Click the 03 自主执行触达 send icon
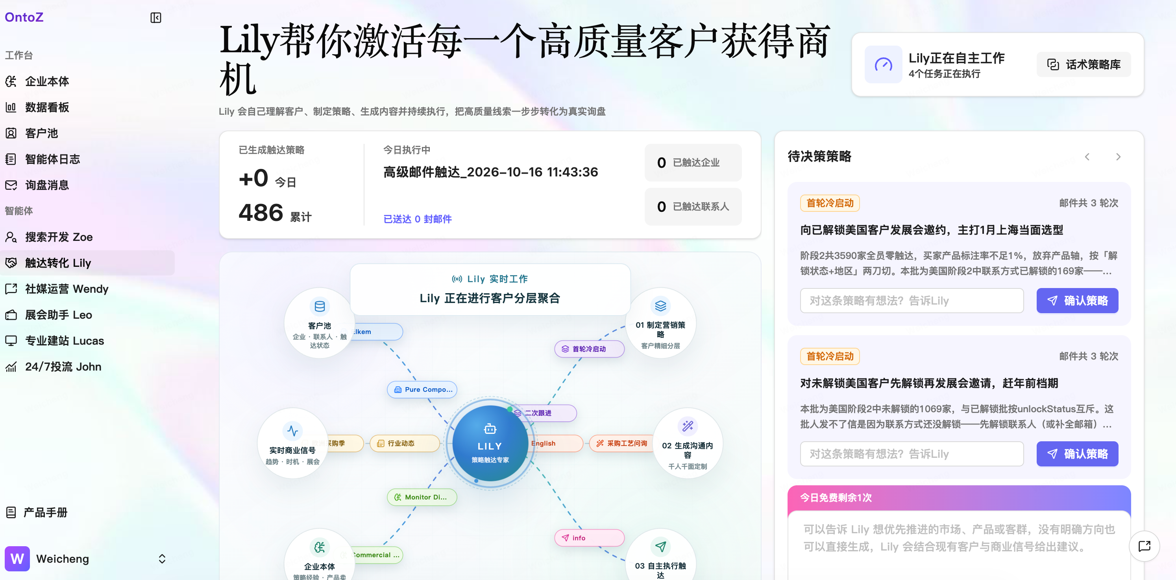Screen dimensions: 1176x580 coord(660,546)
